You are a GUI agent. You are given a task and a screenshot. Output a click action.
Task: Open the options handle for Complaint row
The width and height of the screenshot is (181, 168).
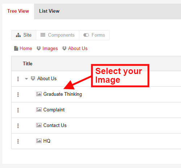(18, 110)
